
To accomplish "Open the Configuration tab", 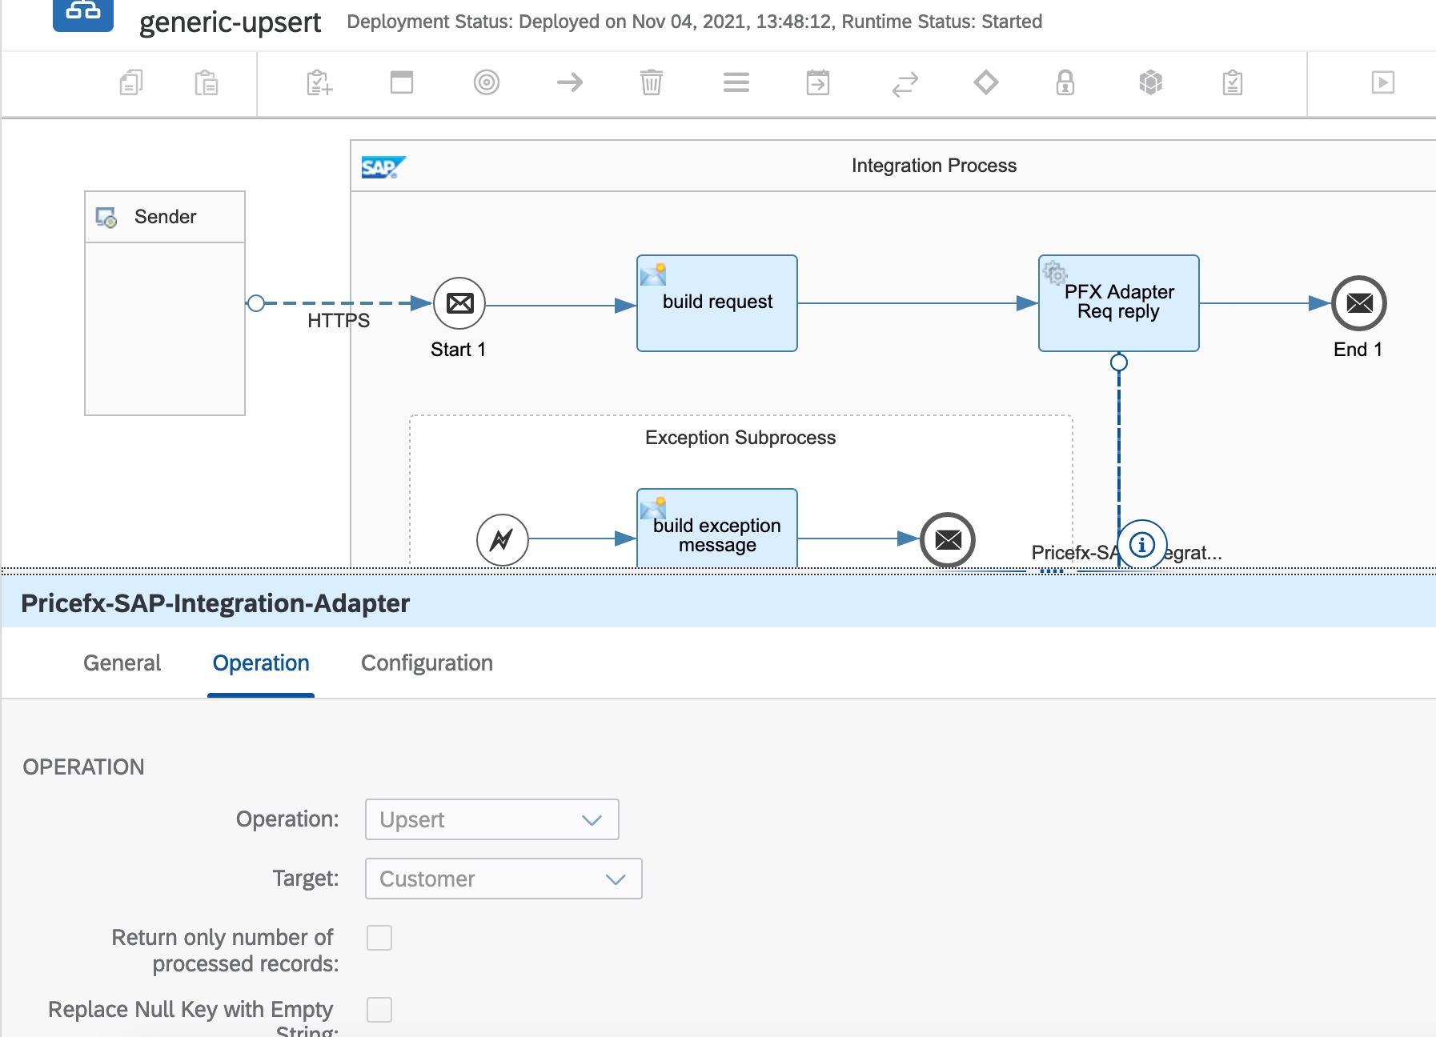I will click(x=426, y=663).
